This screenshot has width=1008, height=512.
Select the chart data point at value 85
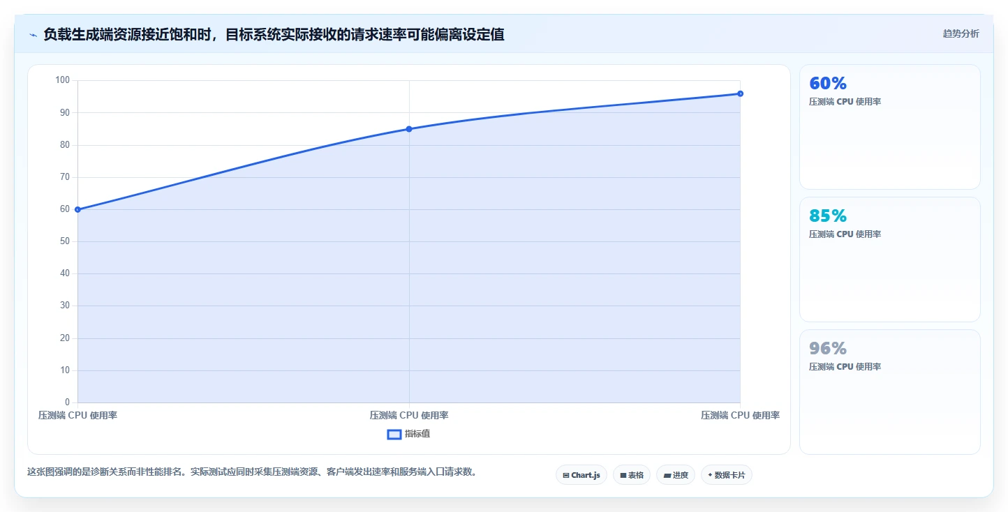pyautogui.click(x=409, y=129)
